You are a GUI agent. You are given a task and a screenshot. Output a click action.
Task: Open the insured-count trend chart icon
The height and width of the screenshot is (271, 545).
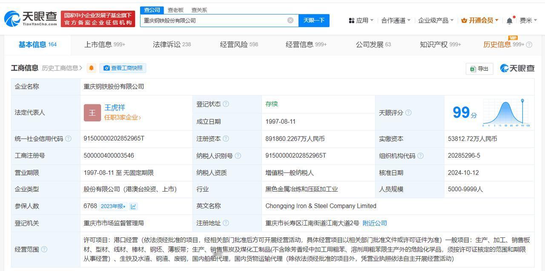(x=133, y=206)
